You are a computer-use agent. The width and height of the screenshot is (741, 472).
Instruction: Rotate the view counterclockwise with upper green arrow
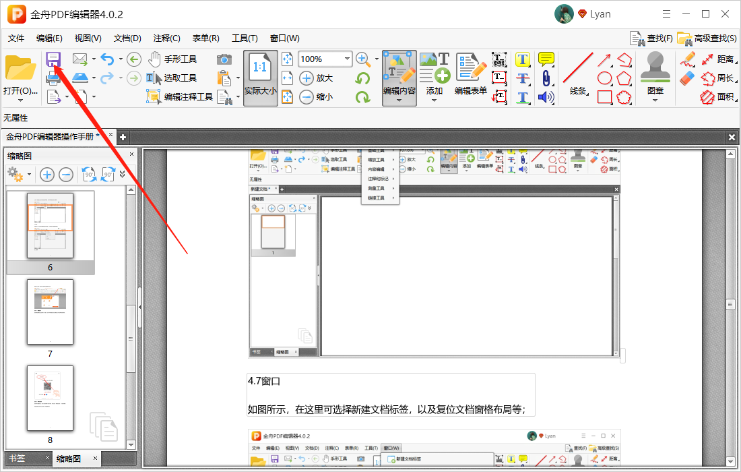362,78
